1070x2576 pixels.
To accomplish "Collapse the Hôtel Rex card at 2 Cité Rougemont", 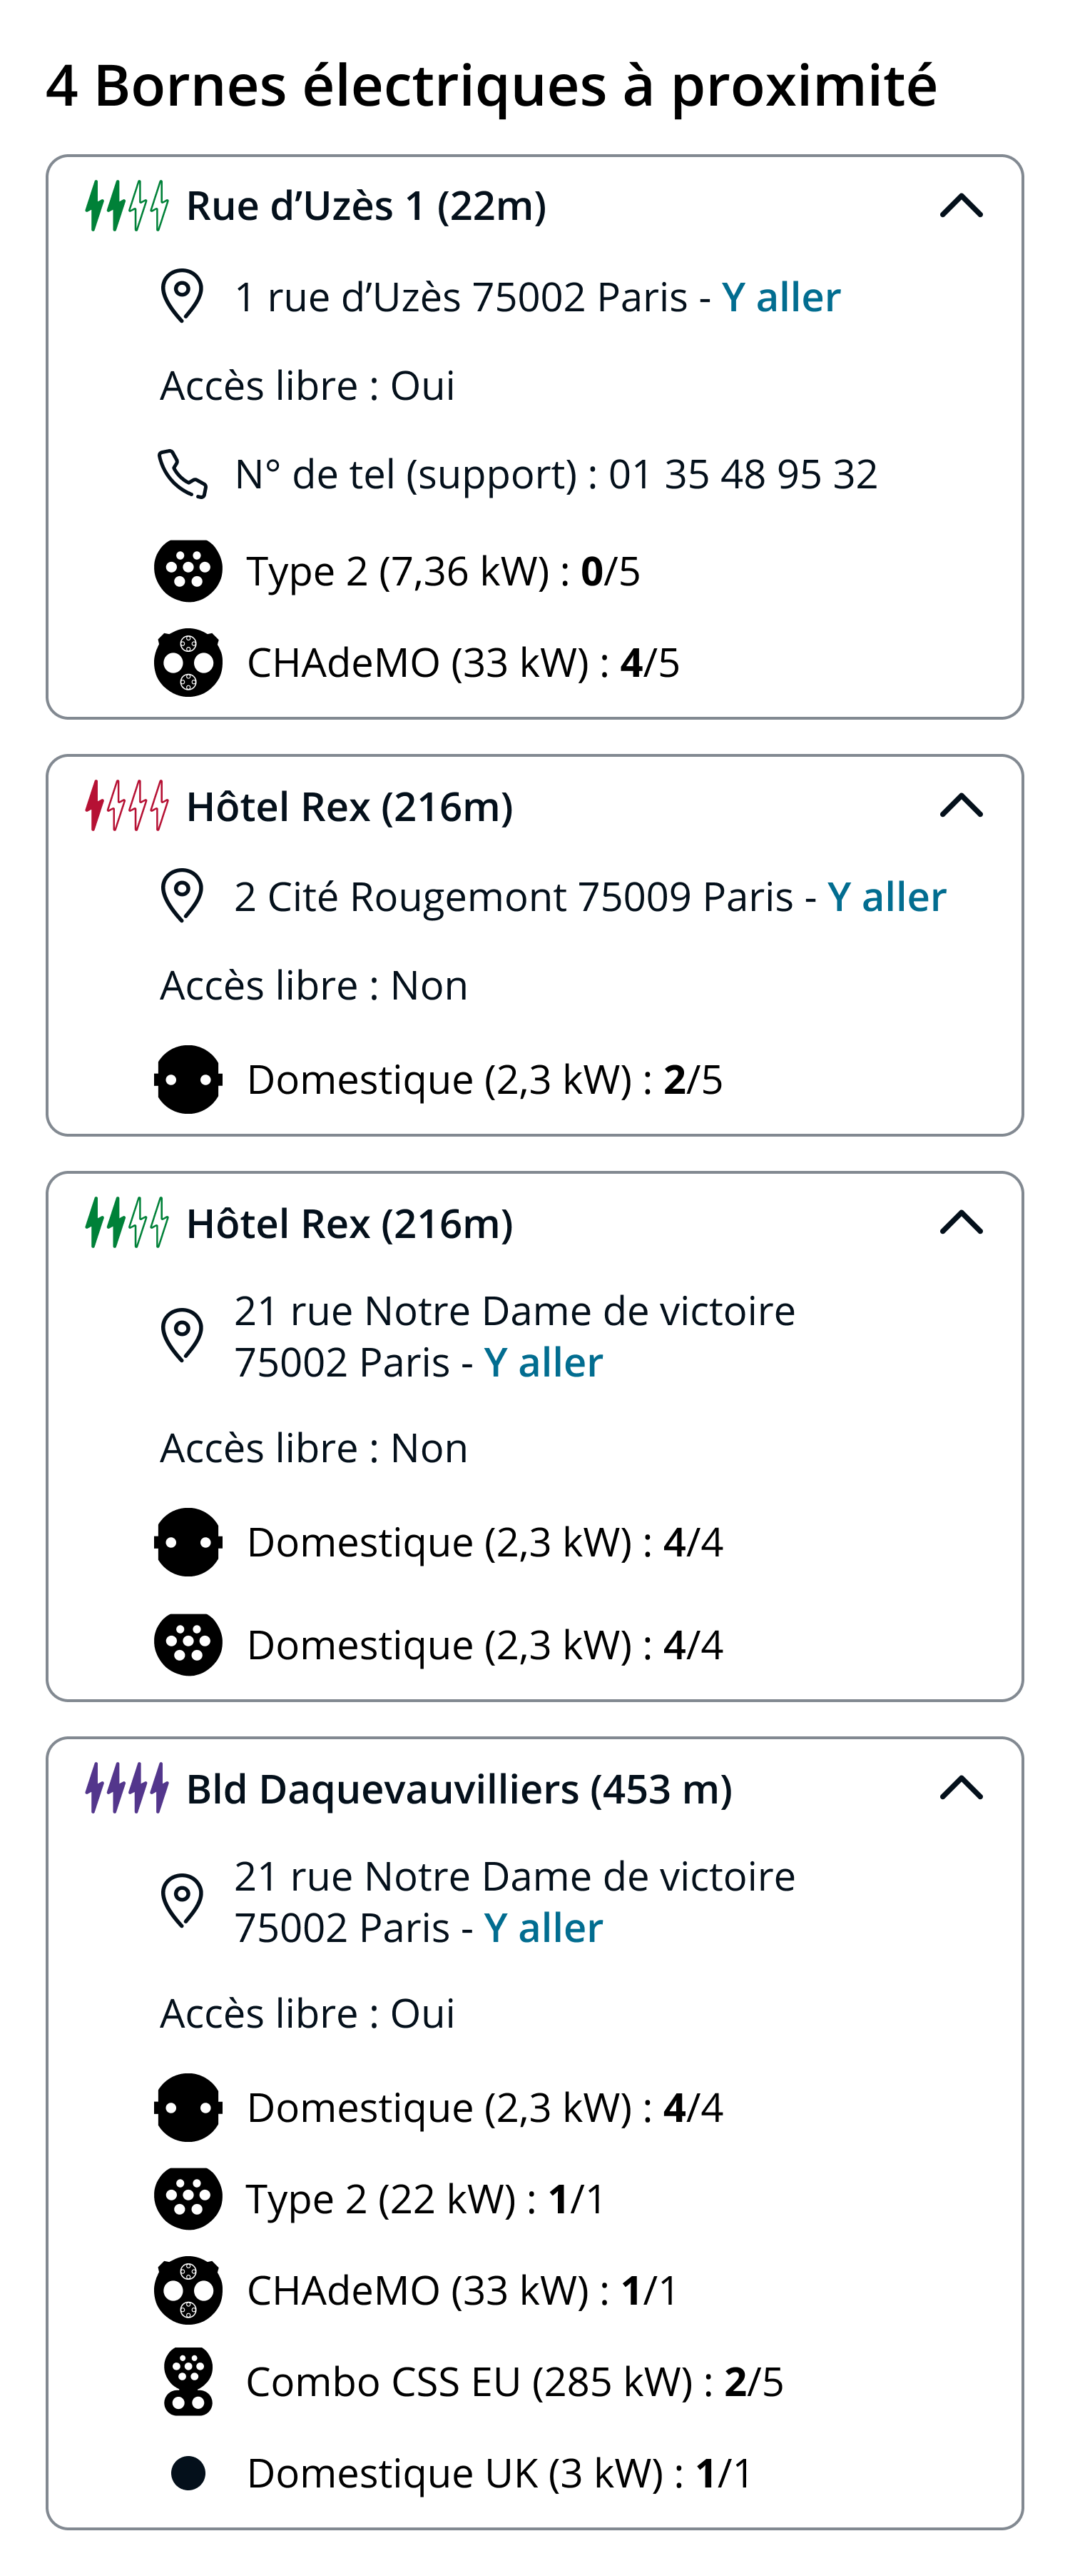I will pos(961,806).
